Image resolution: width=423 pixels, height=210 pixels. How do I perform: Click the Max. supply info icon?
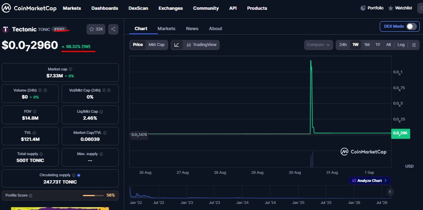point(101,154)
